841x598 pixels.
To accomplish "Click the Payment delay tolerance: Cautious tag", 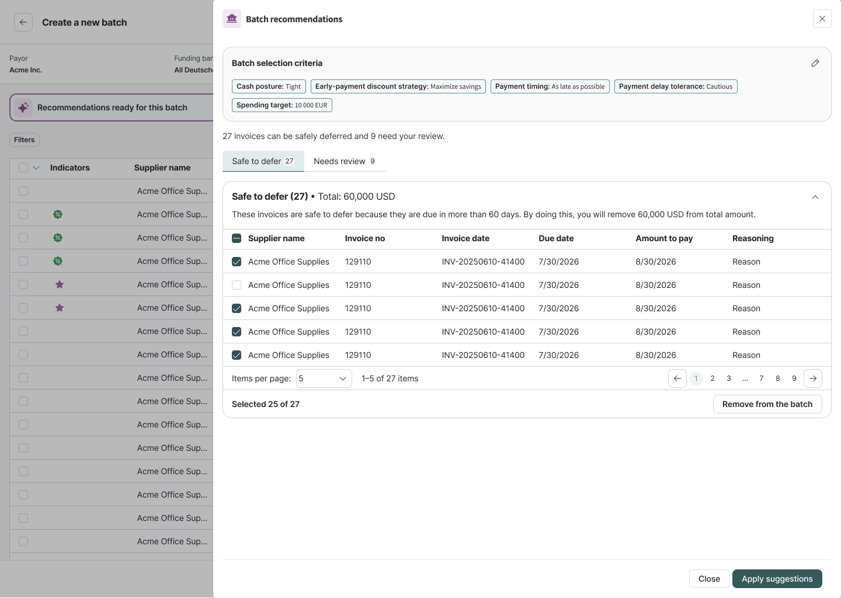I will click(x=676, y=86).
